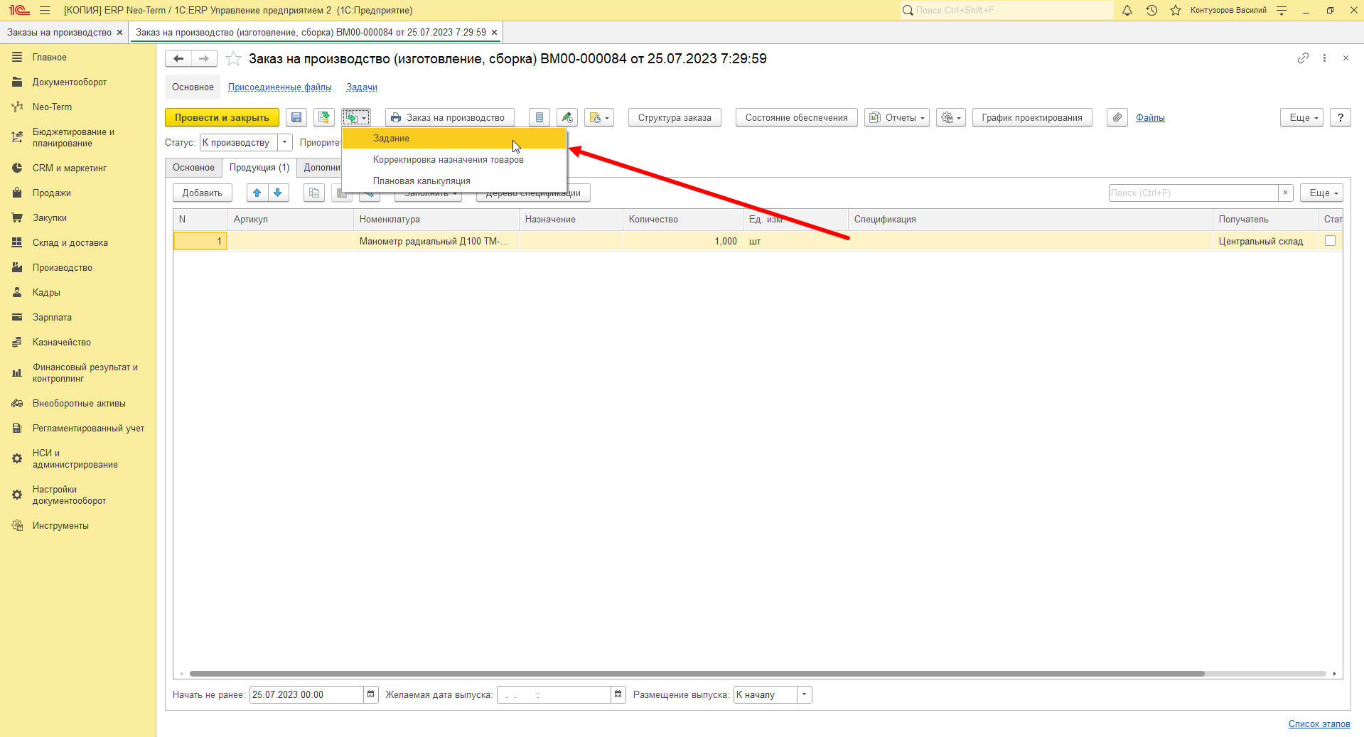
Task: Toggle the checkbox in the Манометр row
Action: click(1330, 241)
